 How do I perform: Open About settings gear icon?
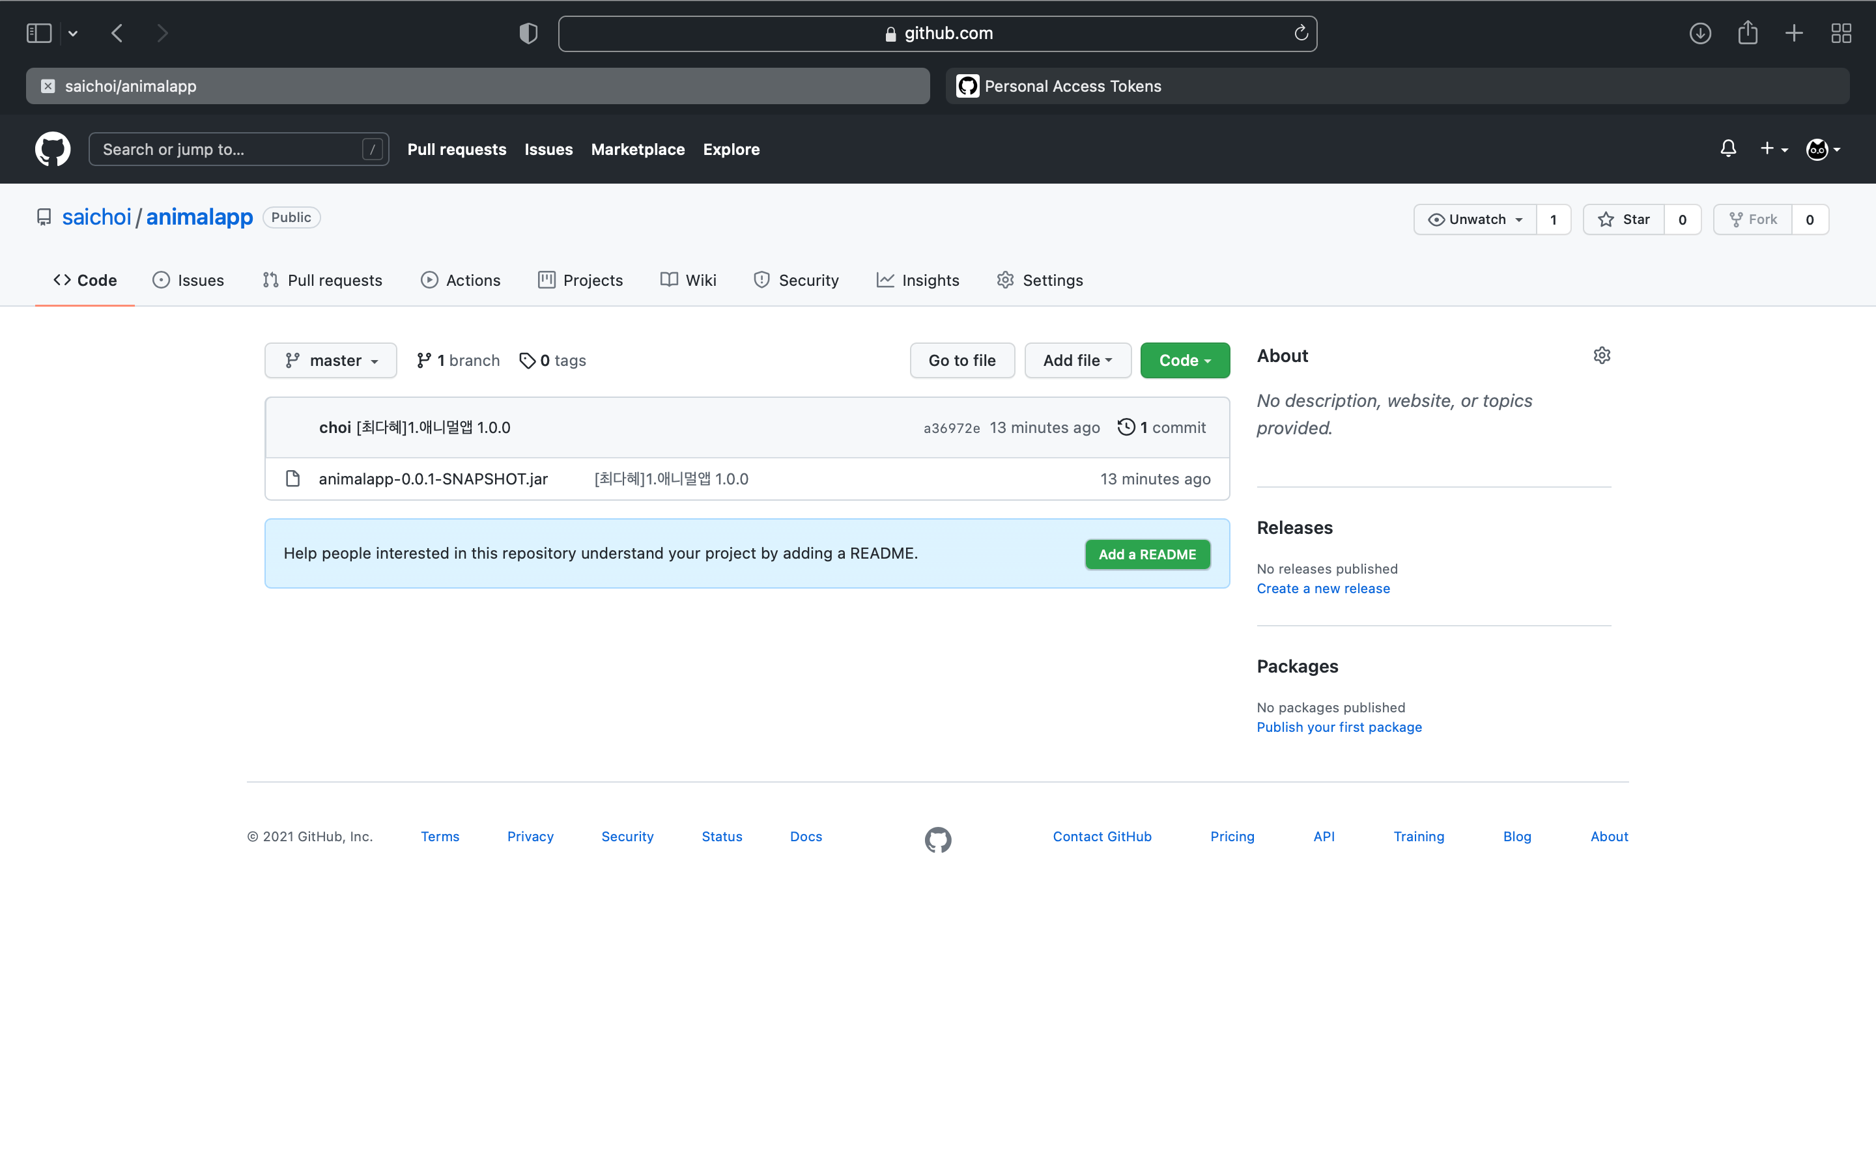pyautogui.click(x=1602, y=355)
